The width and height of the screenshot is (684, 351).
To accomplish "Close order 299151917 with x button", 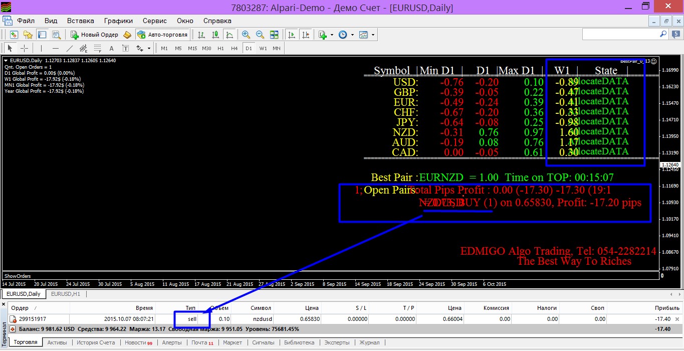I will (677, 319).
